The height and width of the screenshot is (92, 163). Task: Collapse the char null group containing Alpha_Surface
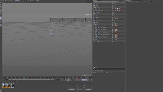pos(94,7)
